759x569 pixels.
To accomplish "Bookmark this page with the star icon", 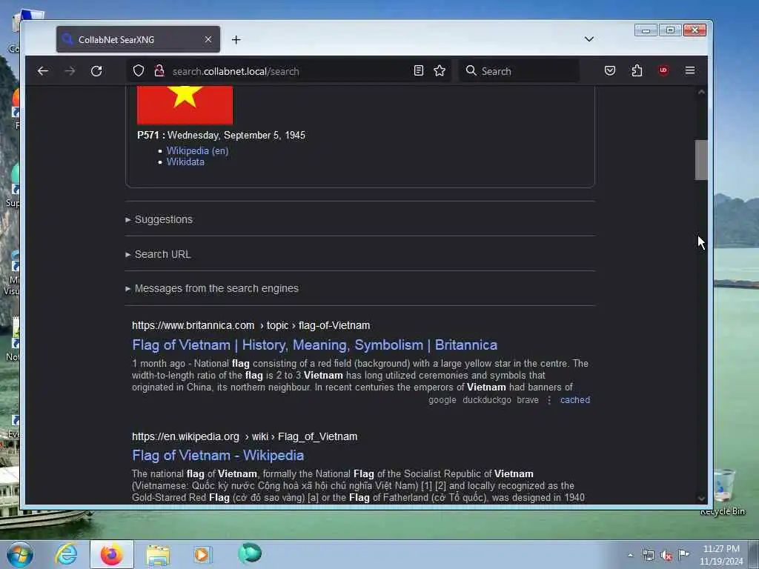I will (x=440, y=70).
